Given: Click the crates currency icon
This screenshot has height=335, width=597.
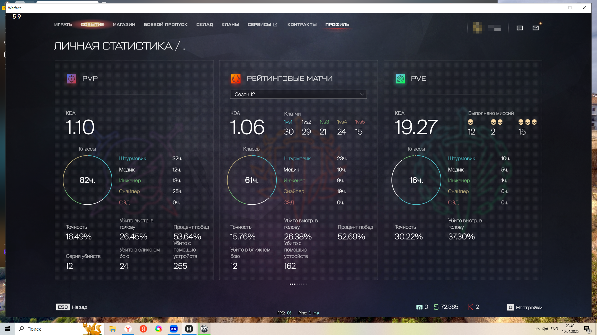Looking at the screenshot, I should (419, 307).
